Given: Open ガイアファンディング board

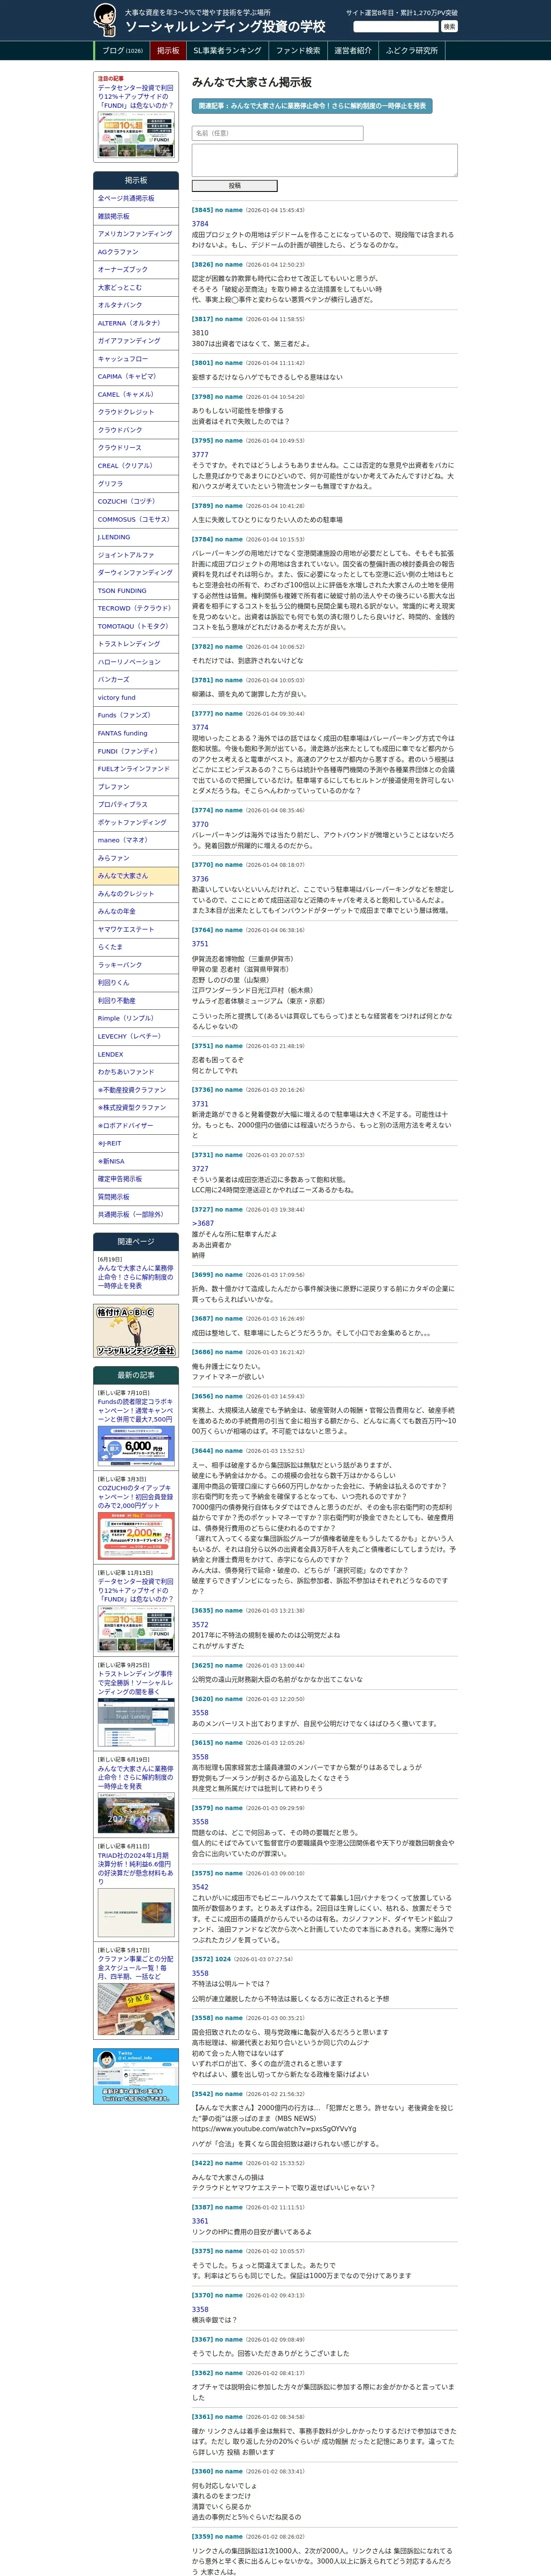Looking at the screenshot, I should 136,341.
